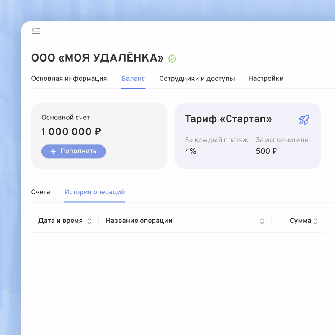335x335 pixels.
Task: Click the Тариф «Стартап» heading
Action: click(228, 119)
